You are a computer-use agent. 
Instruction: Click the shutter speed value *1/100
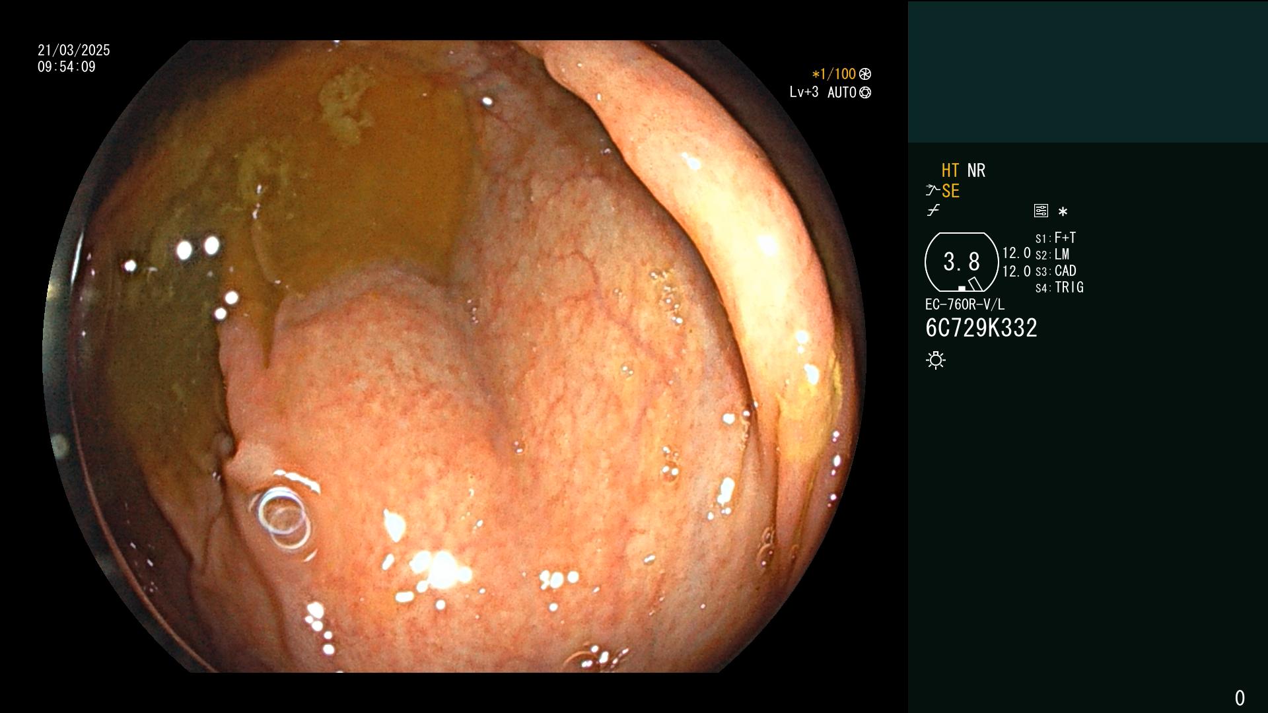point(834,74)
